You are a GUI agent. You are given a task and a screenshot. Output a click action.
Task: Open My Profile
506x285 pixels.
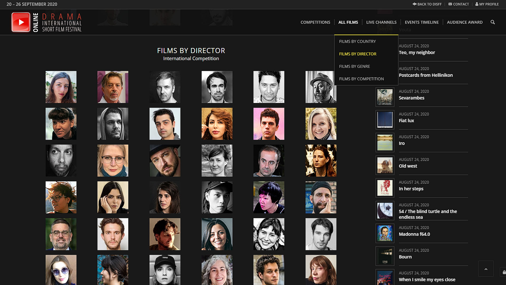[487, 4]
